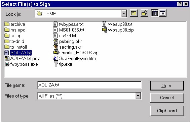Select the file name 'ns479.txt'
The image size is (190, 122).
click(68, 36)
